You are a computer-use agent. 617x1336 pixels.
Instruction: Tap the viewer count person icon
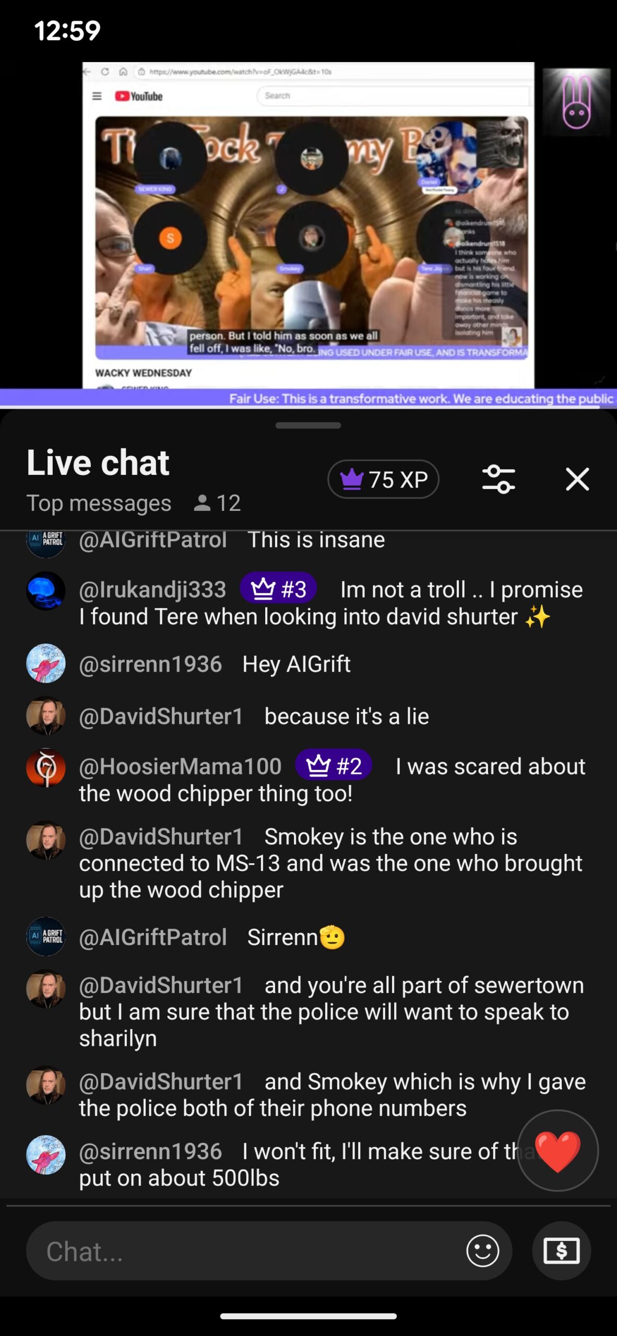click(x=202, y=503)
